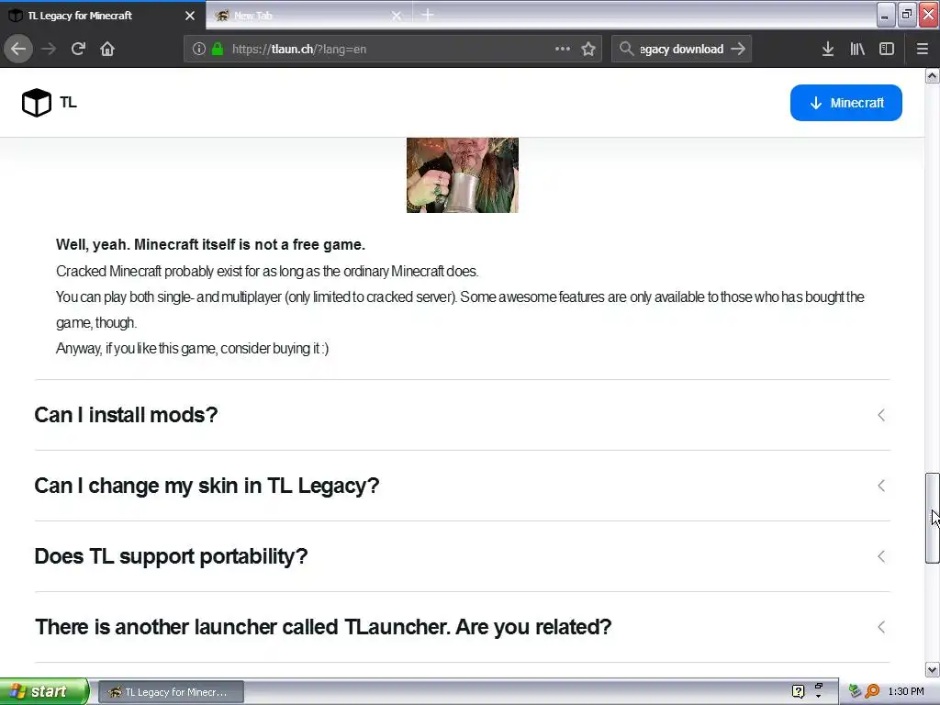Image resolution: width=940 pixels, height=705 pixels.
Task: Click the orange magnifier tray icon
Action: tap(872, 691)
